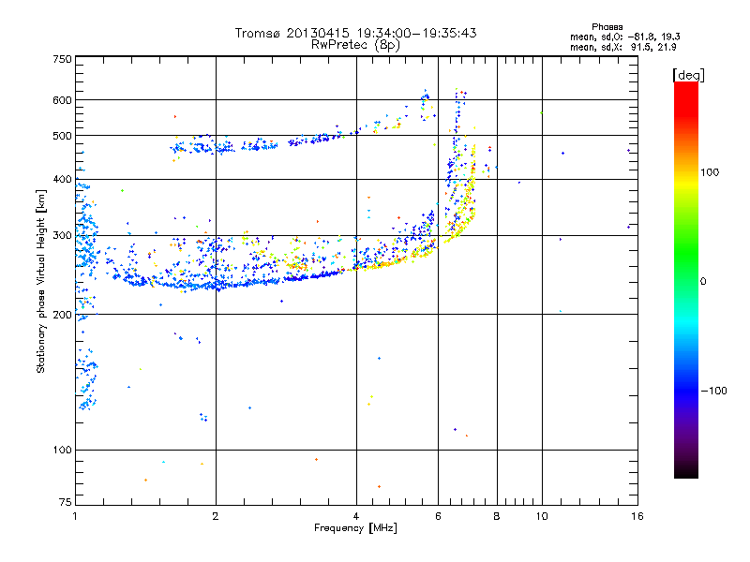Click the x-axis tick label '8'

pos(497,516)
